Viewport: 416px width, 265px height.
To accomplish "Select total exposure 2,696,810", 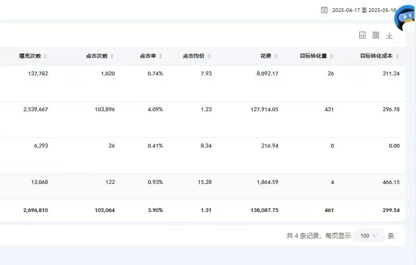I will click(35, 210).
